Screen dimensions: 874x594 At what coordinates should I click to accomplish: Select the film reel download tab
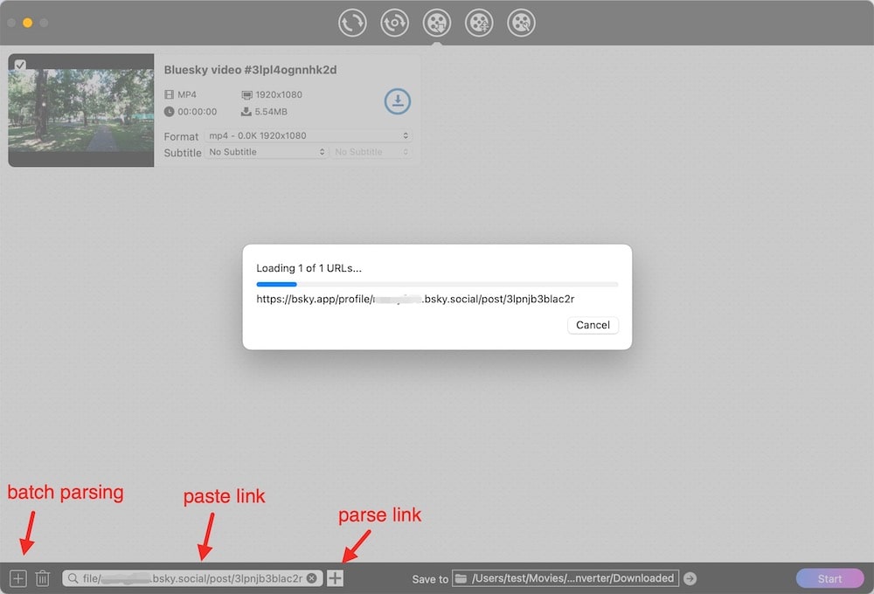coord(437,23)
